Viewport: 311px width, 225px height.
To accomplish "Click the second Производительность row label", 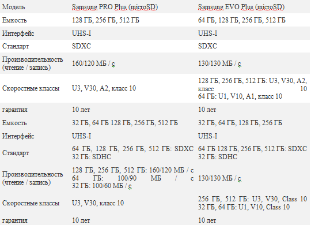I will tap(32, 178).
